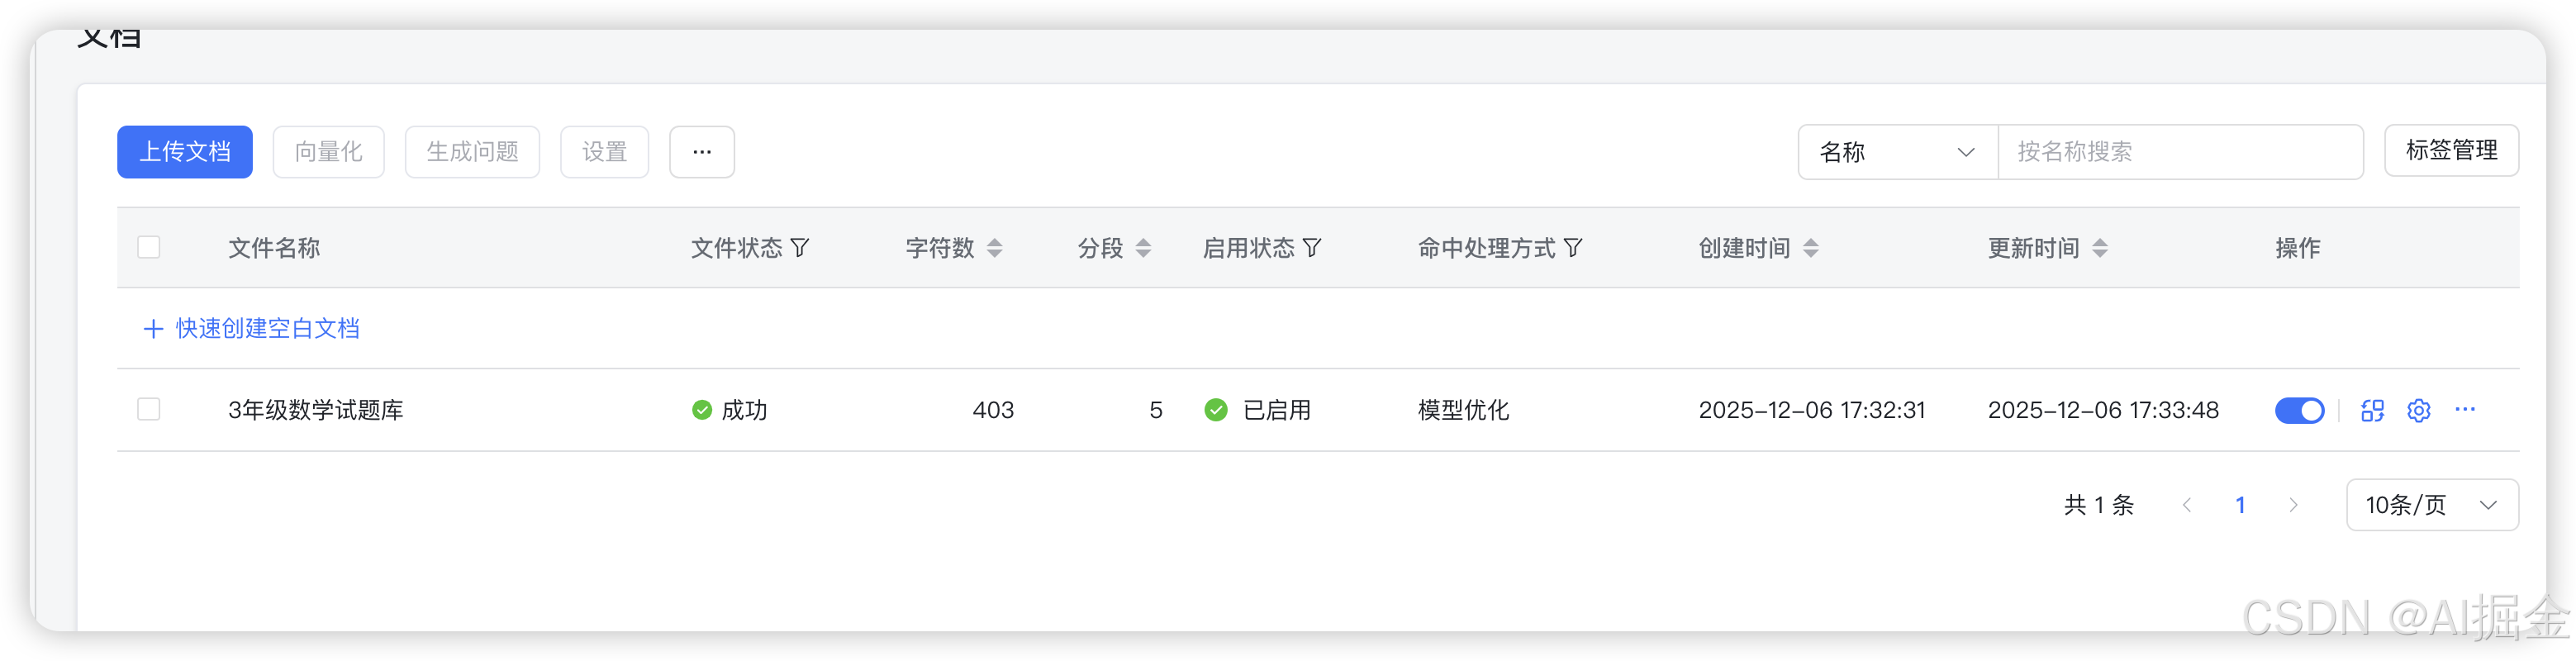Check the checkbox for 3年级数学试题库
The image size is (2576, 661).
click(x=148, y=409)
